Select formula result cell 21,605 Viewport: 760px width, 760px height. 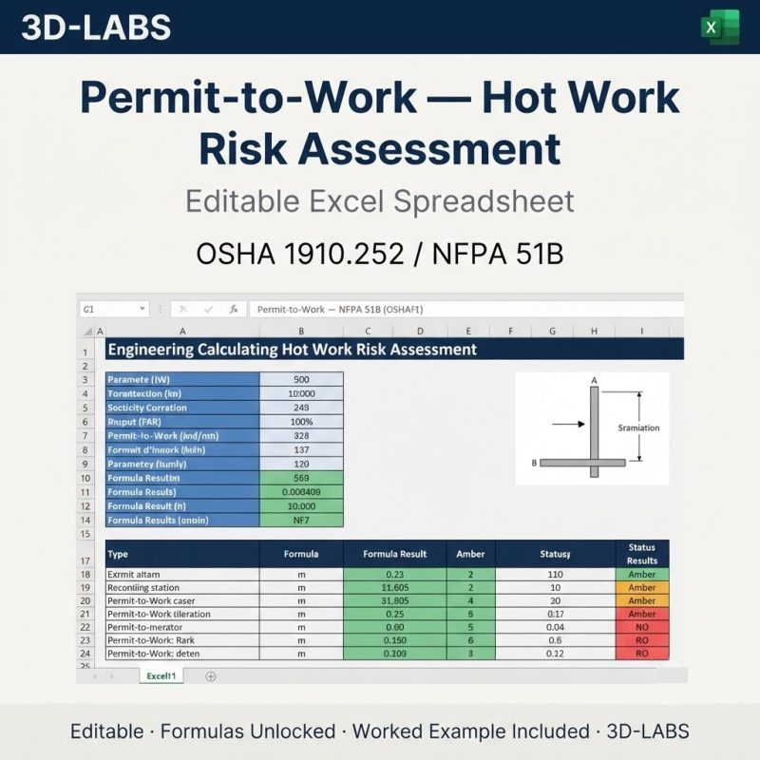pos(394,587)
